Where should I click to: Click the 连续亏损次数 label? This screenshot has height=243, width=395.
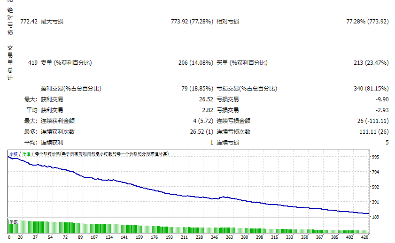pyautogui.click(x=233, y=132)
